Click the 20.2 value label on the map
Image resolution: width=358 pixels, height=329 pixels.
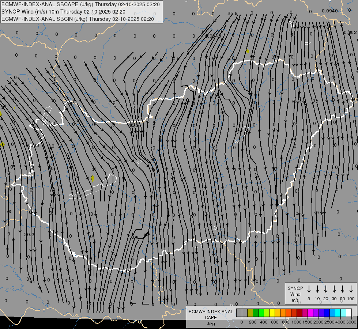point(29,234)
